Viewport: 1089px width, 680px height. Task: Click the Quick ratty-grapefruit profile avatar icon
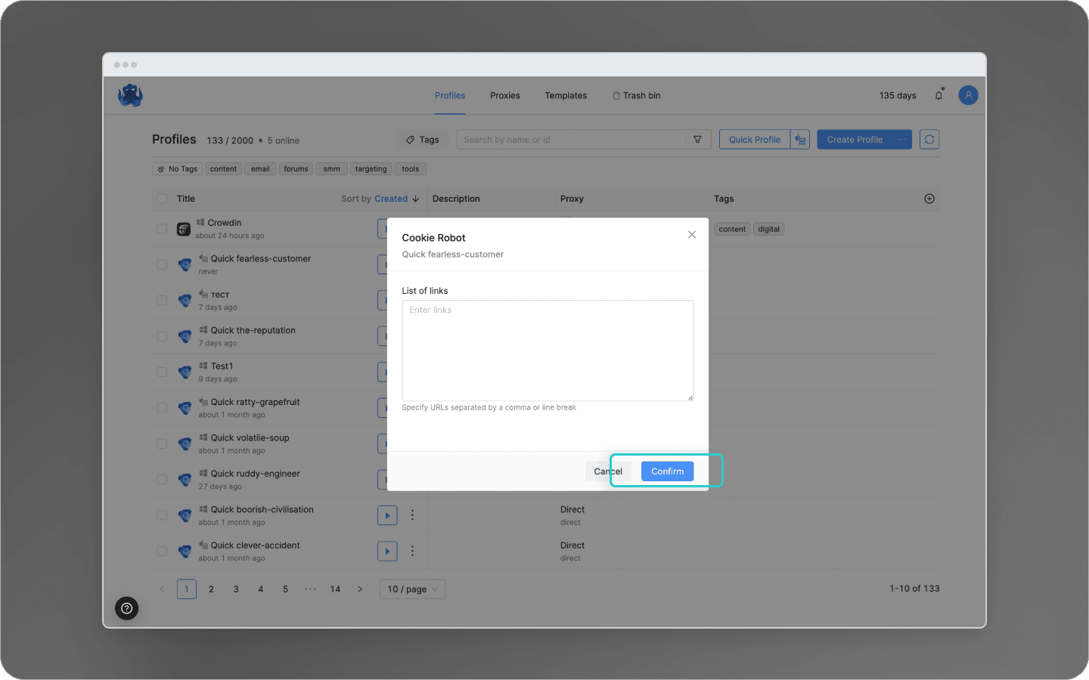click(185, 408)
